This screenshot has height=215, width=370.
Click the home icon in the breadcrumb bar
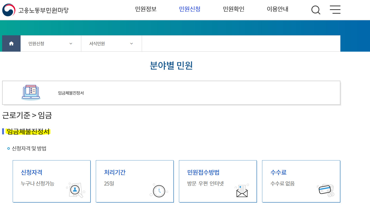click(11, 43)
